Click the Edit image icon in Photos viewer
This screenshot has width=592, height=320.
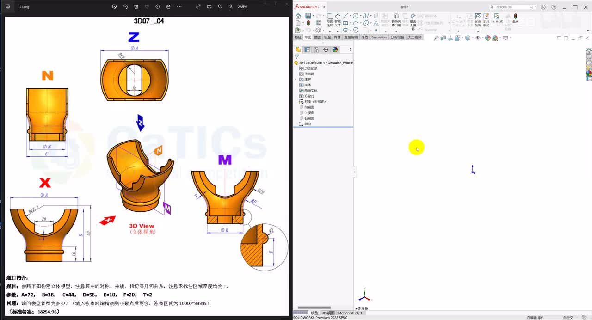tap(115, 6)
